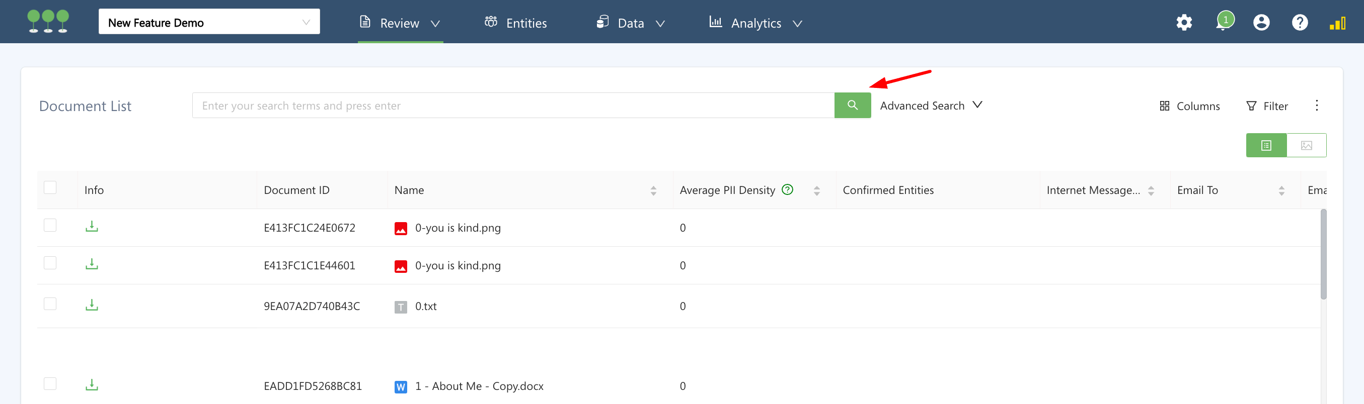Check the box for document E413FC1C24E0672
This screenshot has width=1364, height=404.
click(x=50, y=225)
